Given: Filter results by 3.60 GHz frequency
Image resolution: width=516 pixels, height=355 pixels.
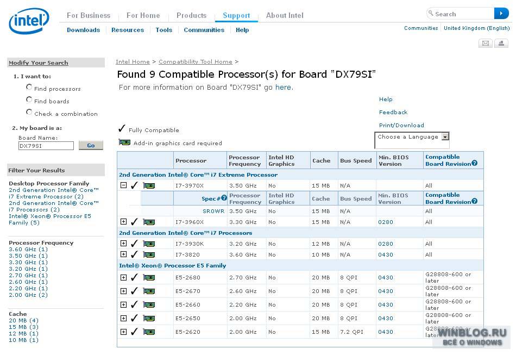Looking at the screenshot, I should click(28, 250).
